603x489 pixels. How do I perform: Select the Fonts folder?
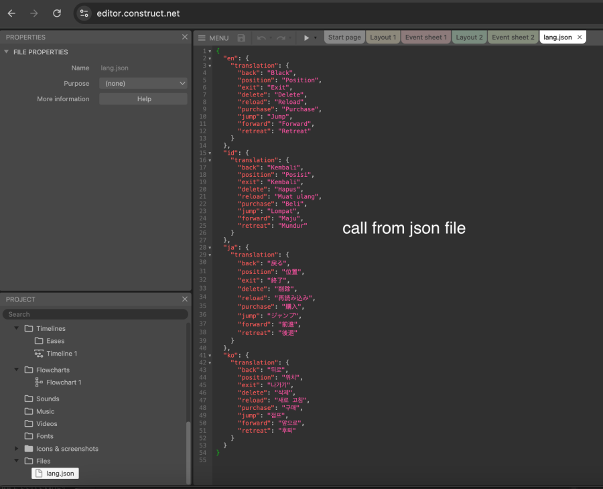pos(45,436)
